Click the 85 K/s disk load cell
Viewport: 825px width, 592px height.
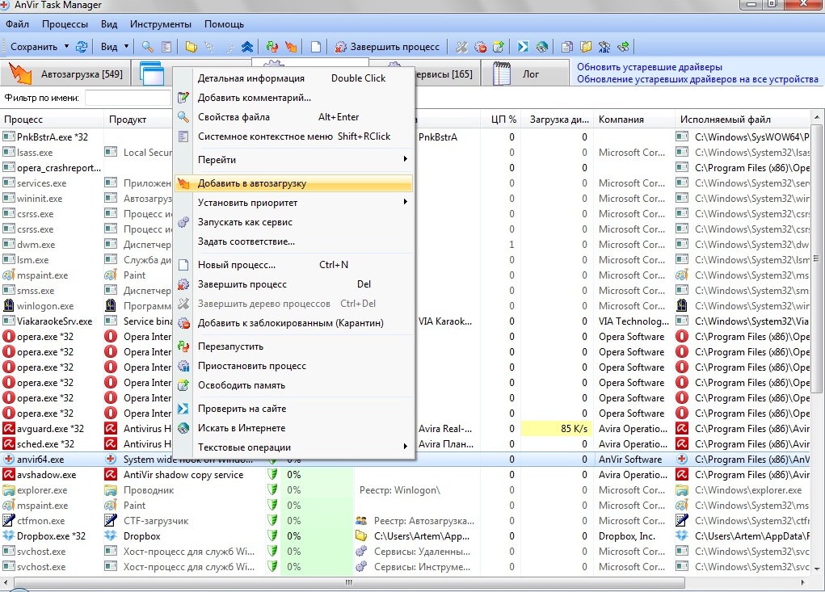tap(556, 429)
